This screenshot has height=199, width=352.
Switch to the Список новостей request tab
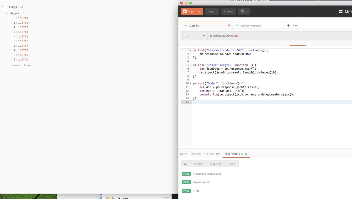click(258, 25)
